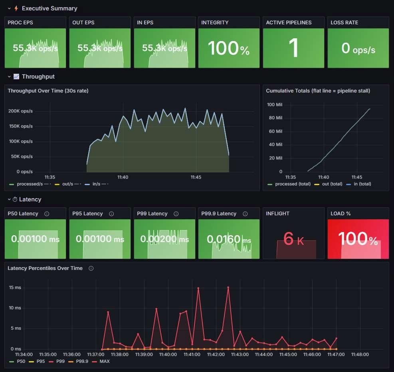Click the stopwatch icon beside Latency

pos(15,199)
